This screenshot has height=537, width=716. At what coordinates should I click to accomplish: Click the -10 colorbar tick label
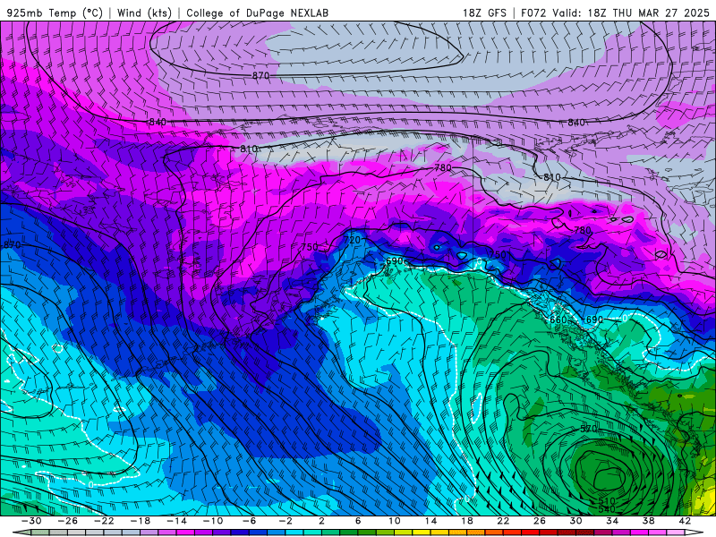(x=213, y=521)
